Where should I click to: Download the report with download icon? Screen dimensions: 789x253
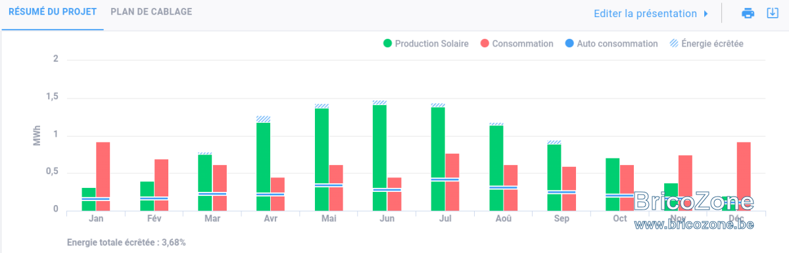point(773,13)
